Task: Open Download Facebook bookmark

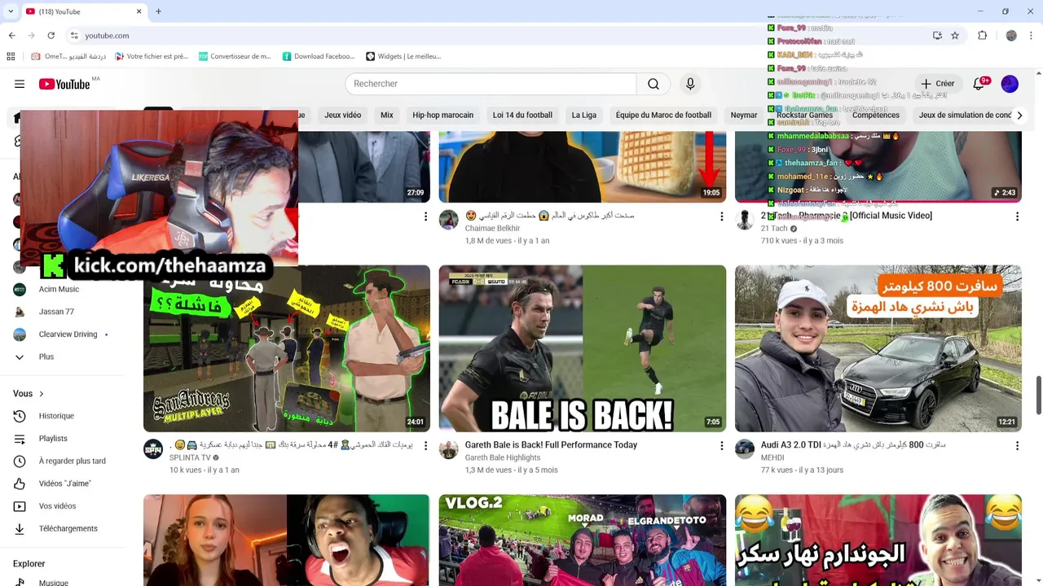Action: (x=319, y=56)
